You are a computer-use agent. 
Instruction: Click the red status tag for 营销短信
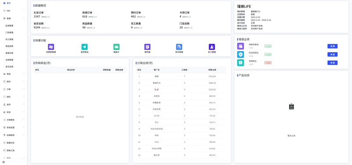click(x=268, y=63)
